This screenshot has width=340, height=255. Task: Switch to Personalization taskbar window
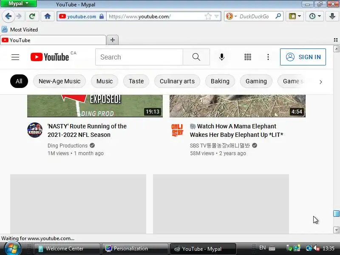(135, 249)
